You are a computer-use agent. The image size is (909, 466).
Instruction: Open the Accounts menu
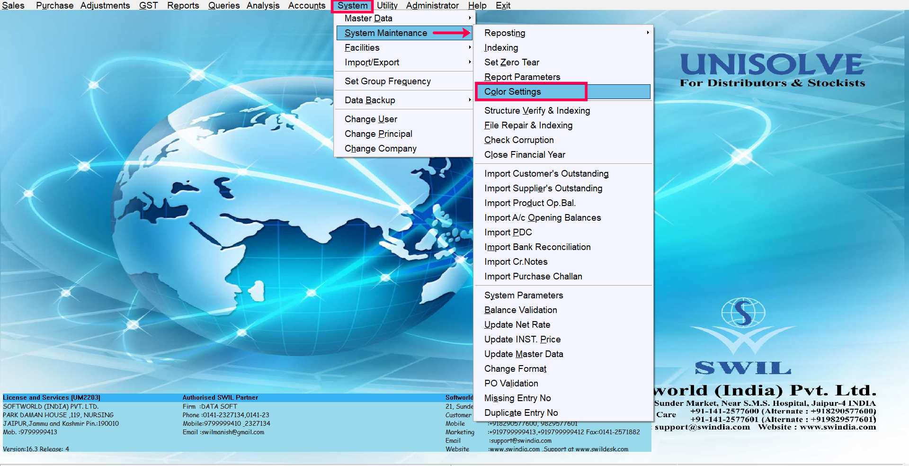coord(307,5)
